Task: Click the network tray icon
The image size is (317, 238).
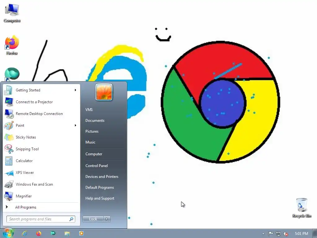Action: click(x=278, y=234)
